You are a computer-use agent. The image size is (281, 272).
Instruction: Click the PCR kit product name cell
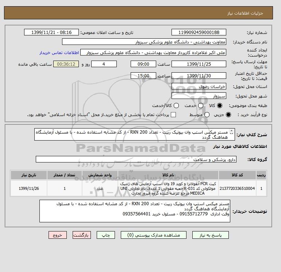click(x=168, y=188)
